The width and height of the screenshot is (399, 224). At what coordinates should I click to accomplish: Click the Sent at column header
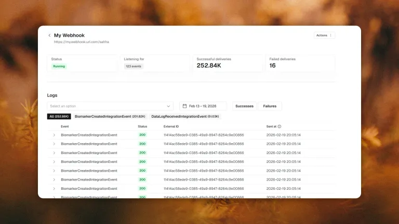pos(271,127)
